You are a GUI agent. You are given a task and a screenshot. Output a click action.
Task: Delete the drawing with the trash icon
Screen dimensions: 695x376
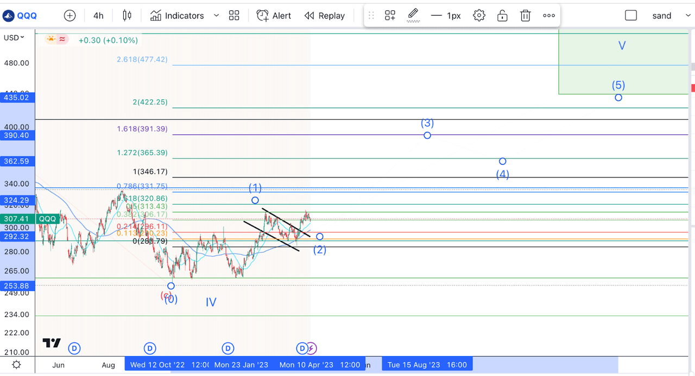525,15
